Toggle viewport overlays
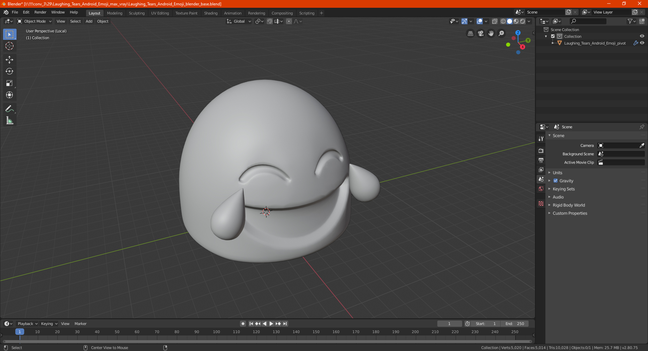The image size is (648, 351). pyautogui.click(x=480, y=21)
